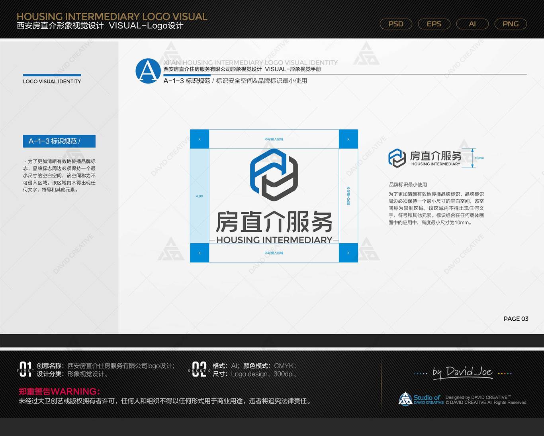Click the Studio of David Creative logo
This screenshot has width=544, height=436.
[x=421, y=399]
